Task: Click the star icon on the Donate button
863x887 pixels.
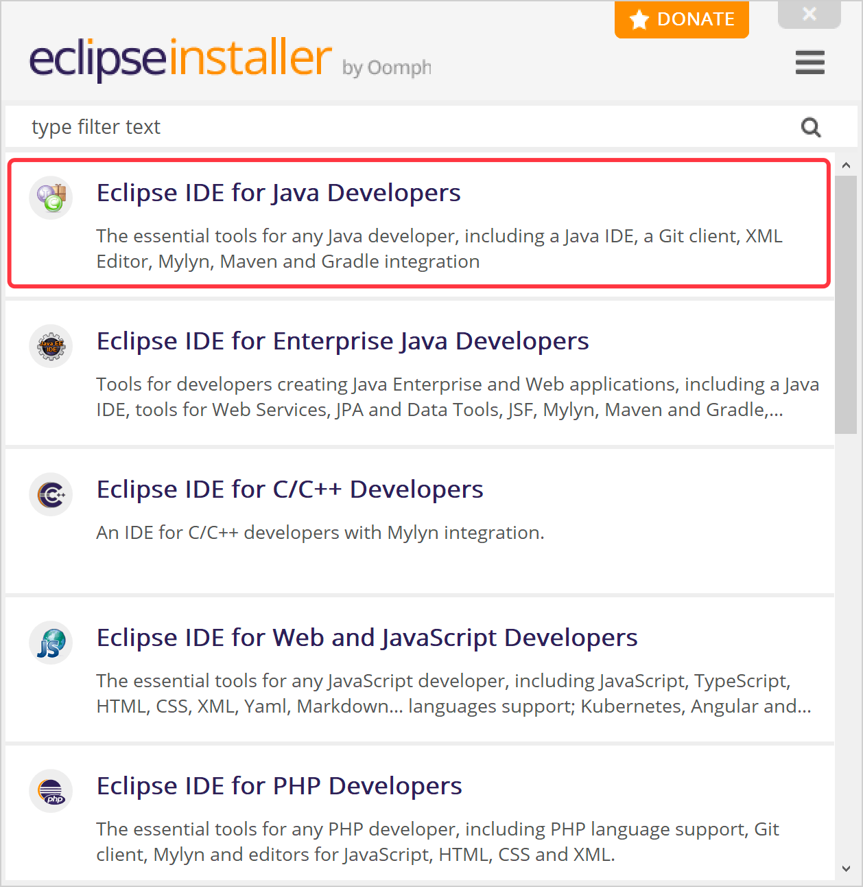Action: pos(639,19)
